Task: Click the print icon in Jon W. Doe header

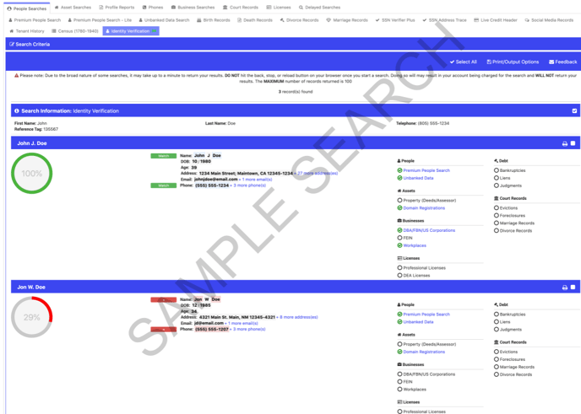Action: point(565,288)
